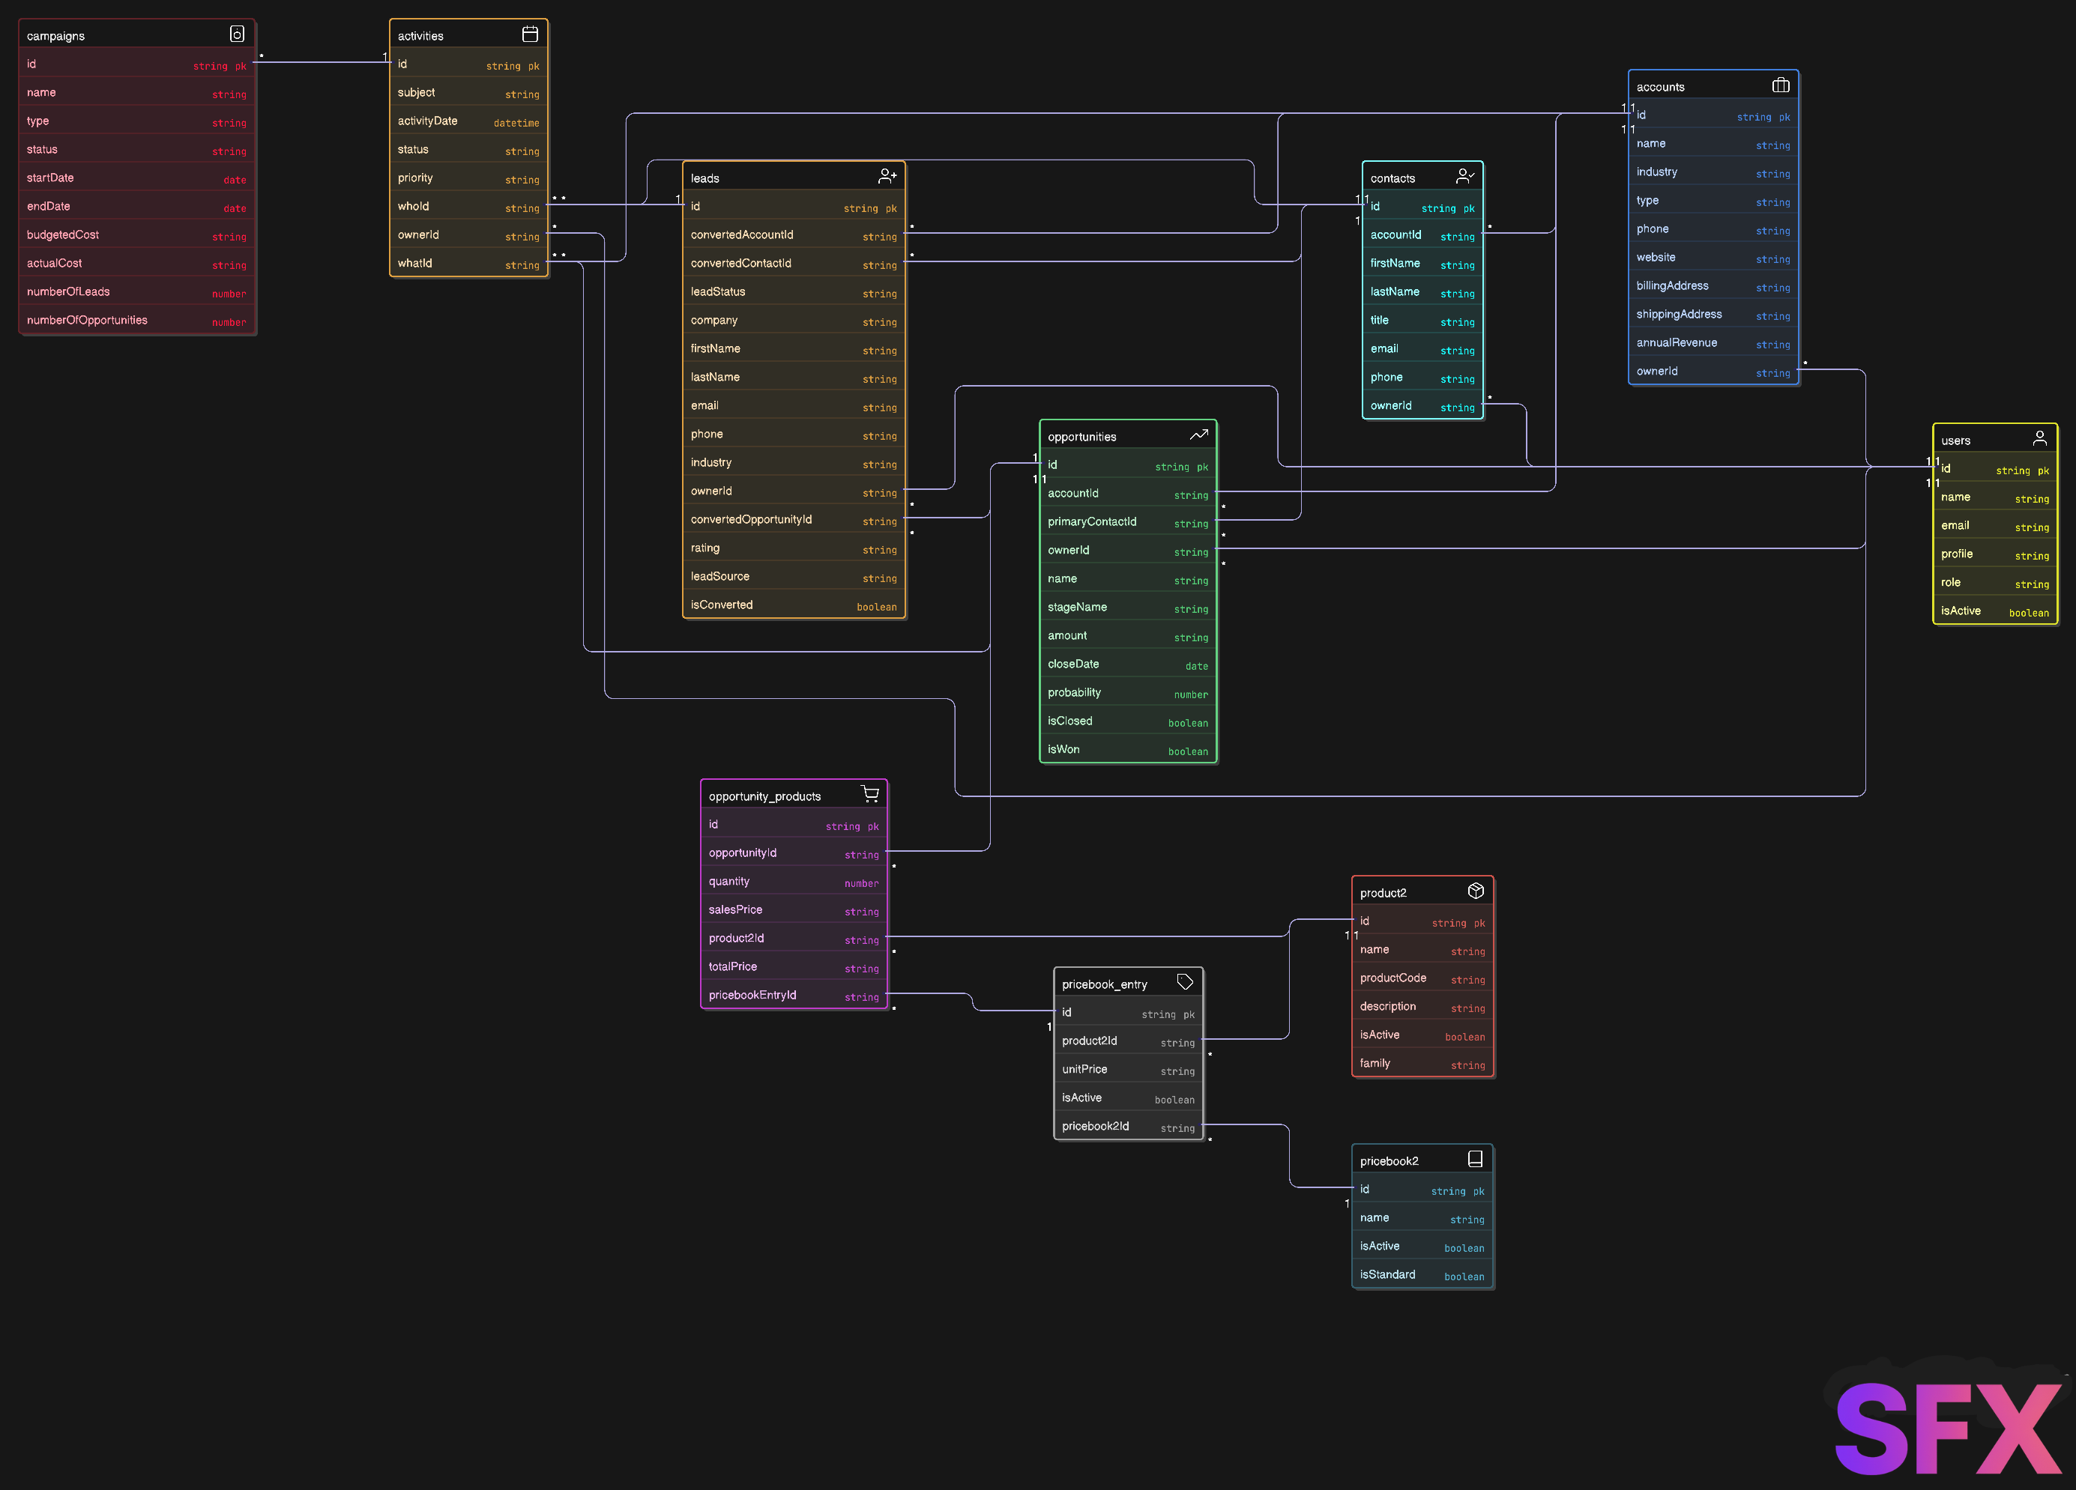Click stageName field in opportunities
2076x1490 pixels.
(1128, 608)
